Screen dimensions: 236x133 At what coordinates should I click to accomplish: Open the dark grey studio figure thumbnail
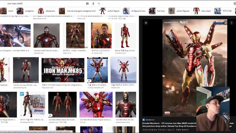pyautogui.click(x=26, y=70)
